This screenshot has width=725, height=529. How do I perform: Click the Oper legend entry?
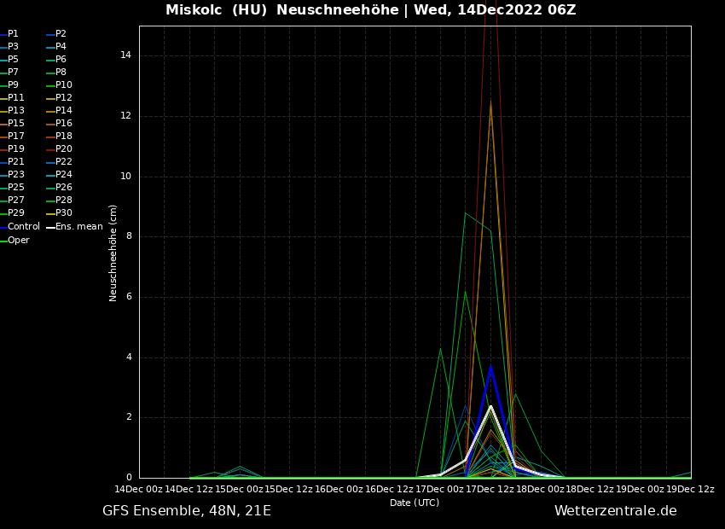[19, 241]
